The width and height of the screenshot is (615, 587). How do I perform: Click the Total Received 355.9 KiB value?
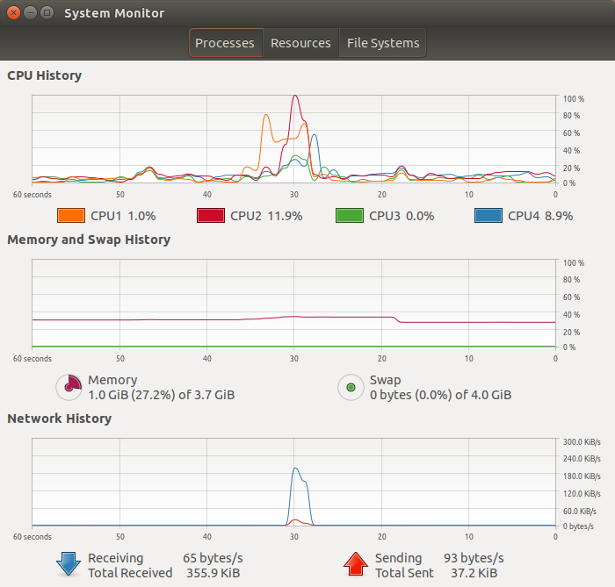point(213,573)
